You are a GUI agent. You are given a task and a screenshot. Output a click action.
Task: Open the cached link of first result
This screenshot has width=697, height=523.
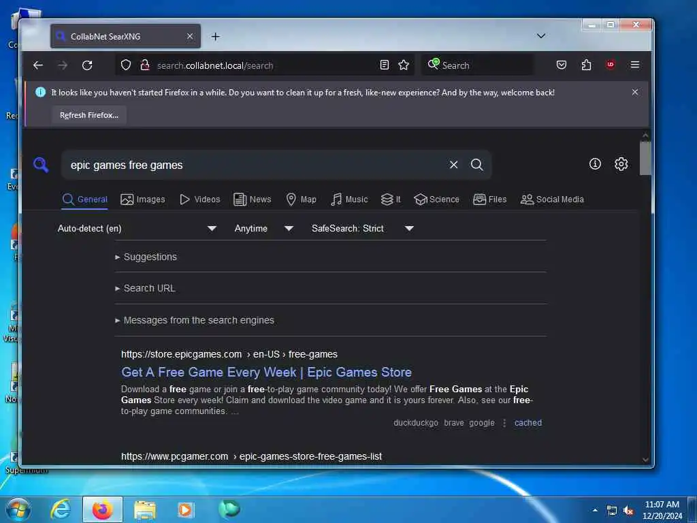(528, 423)
